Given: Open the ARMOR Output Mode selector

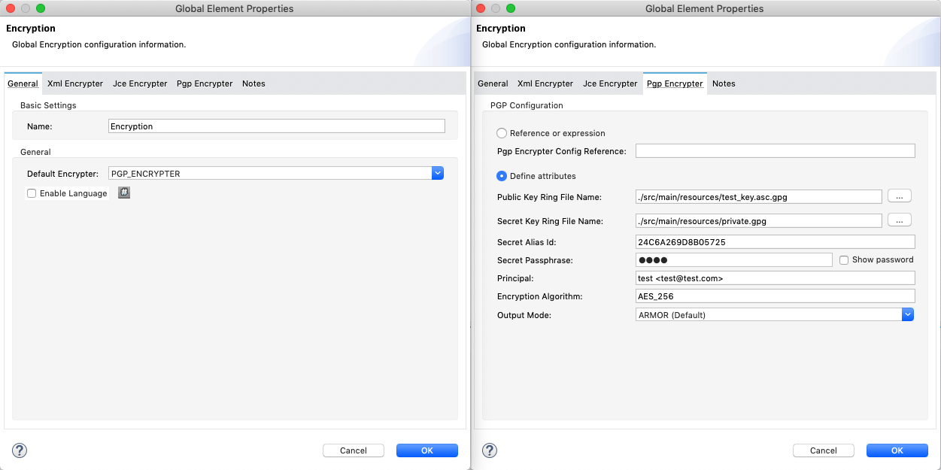Looking at the screenshot, I should [767, 314].
